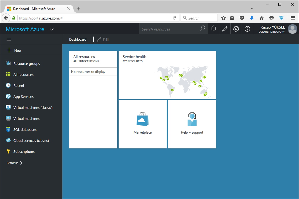Click ALL SUBSCRIPTIONS subtitle

[x=86, y=61]
